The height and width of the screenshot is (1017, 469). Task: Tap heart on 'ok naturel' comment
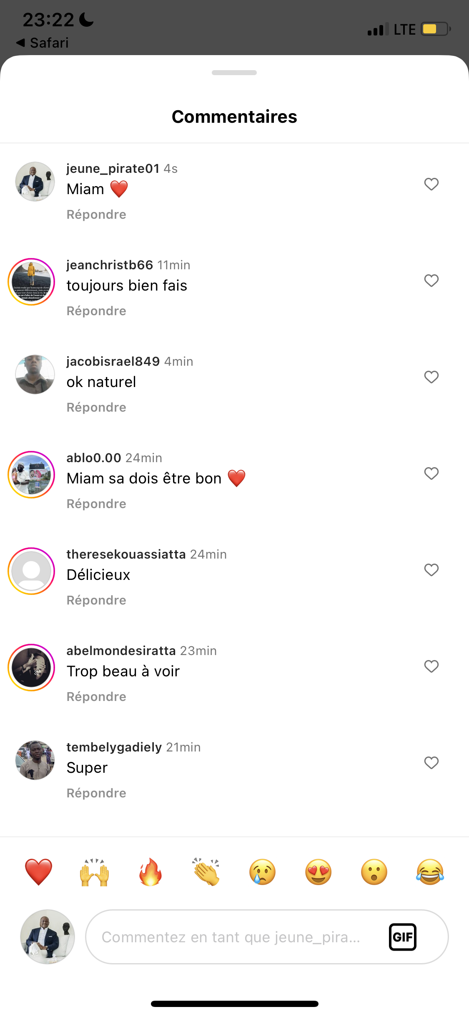tap(431, 377)
